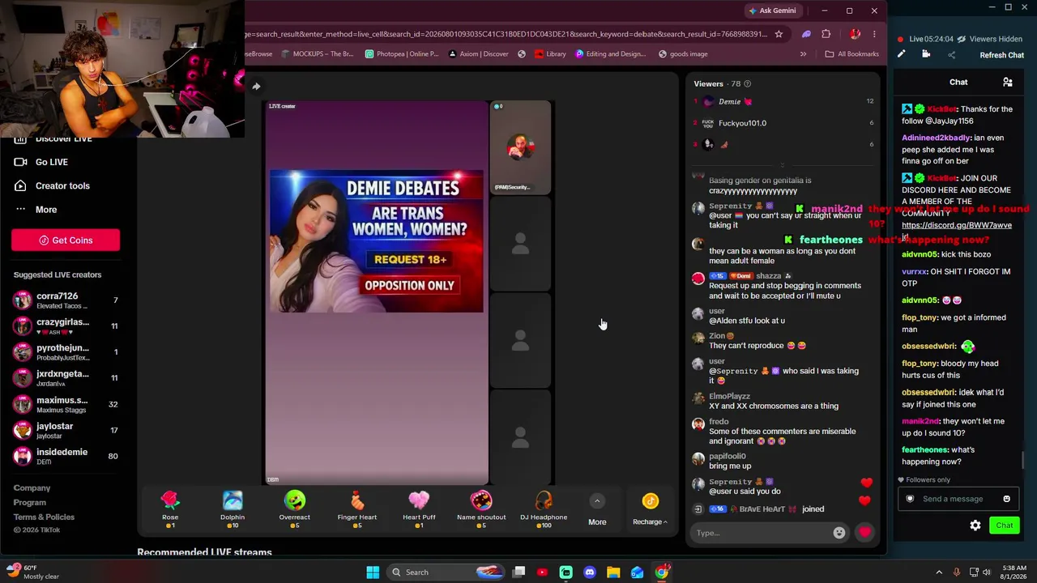Open chat settings gear icon
Screen dimensions: 1037x583
click(x=975, y=526)
